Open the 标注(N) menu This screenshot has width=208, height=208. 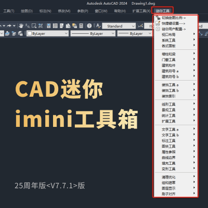click(x=45, y=11)
